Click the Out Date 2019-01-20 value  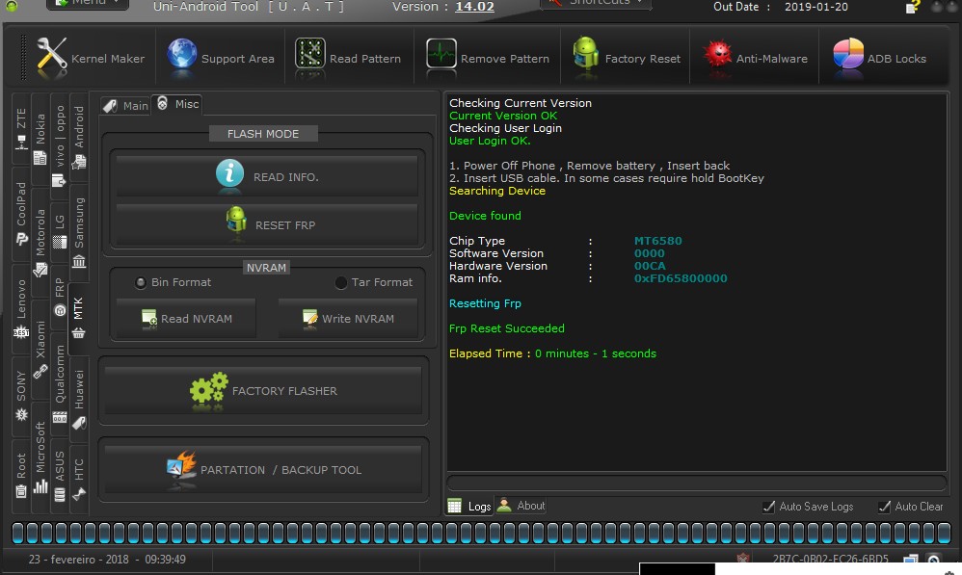coord(816,7)
